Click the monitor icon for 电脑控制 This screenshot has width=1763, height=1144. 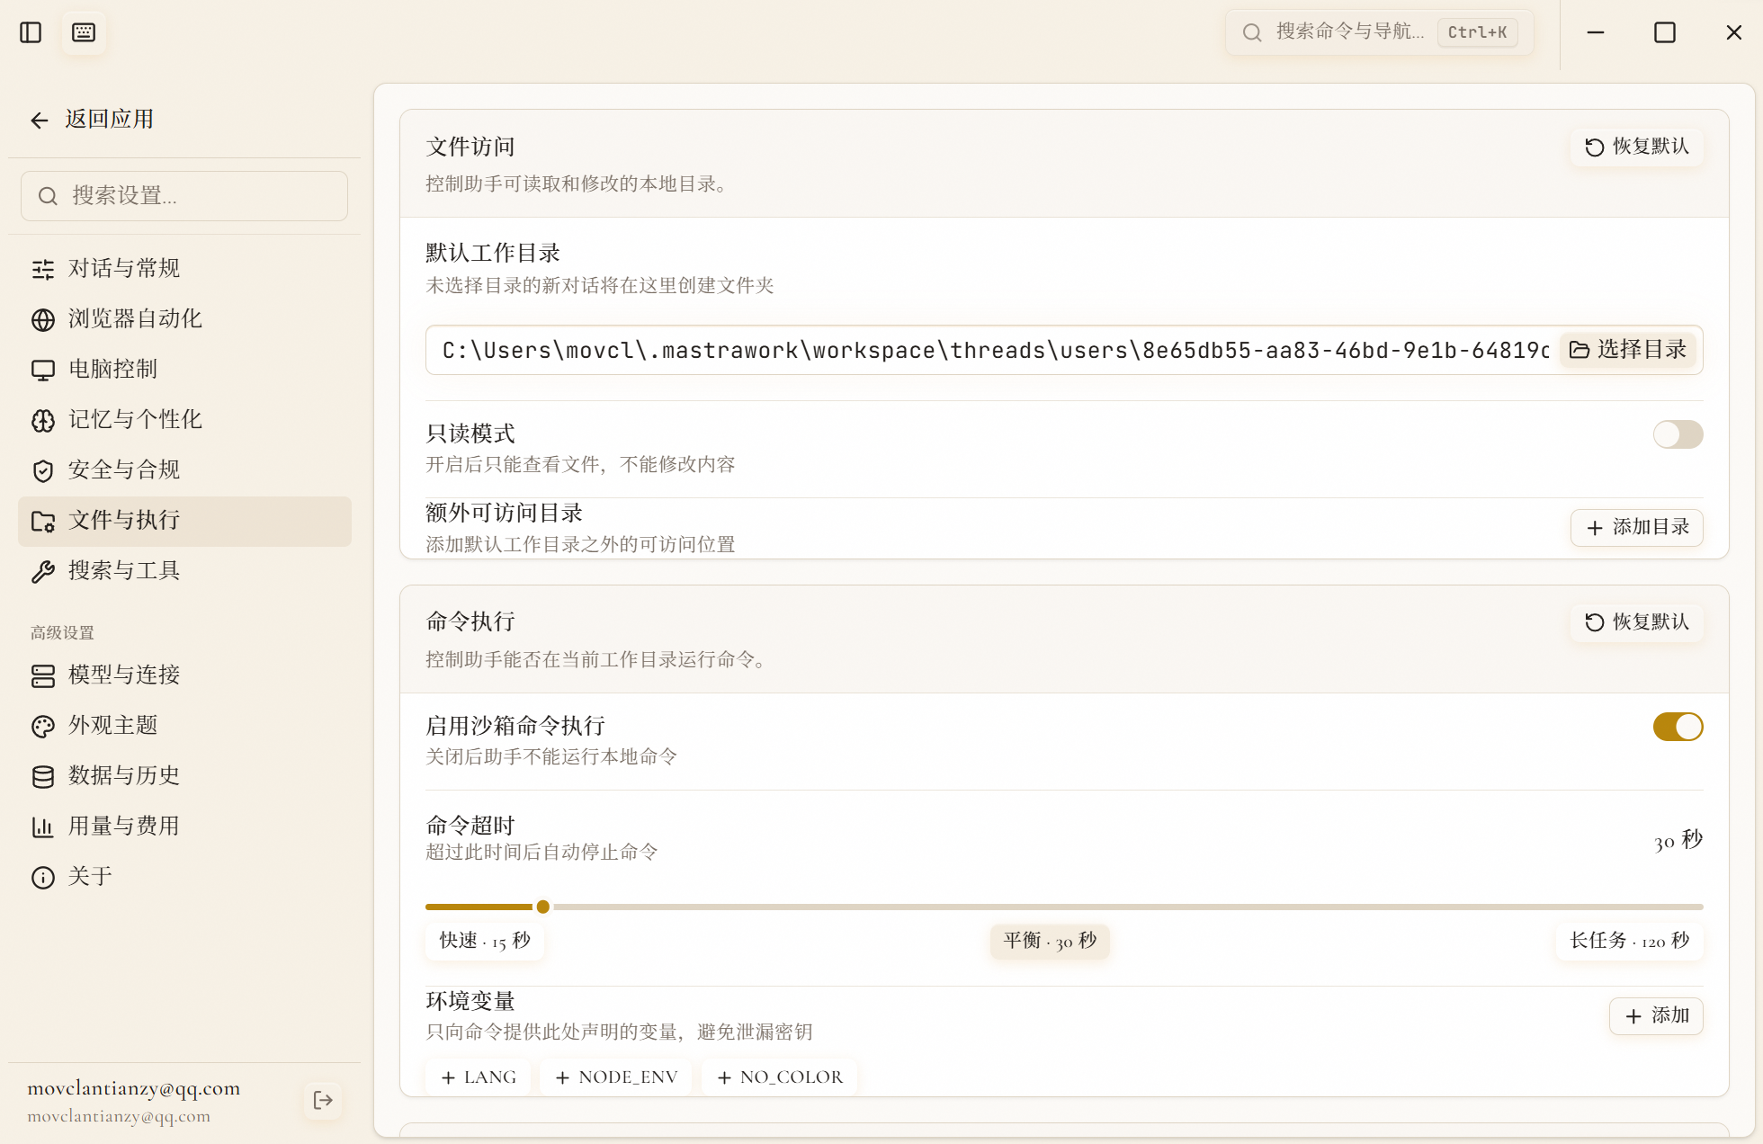pos(43,370)
